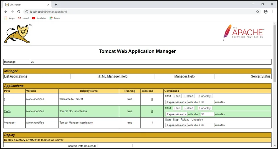The width and height of the screenshot is (278, 149).
Task: Go back using the browser back arrow
Action: (6, 12)
